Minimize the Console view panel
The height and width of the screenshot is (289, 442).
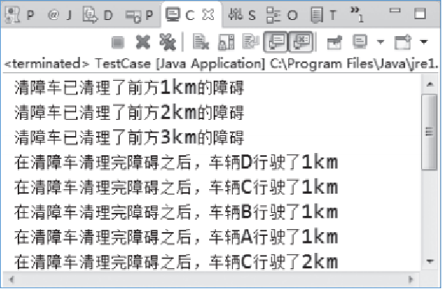point(395,12)
